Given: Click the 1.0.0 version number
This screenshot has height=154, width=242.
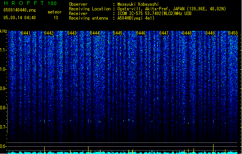Looking at the screenshot, I should click(x=52, y=3).
